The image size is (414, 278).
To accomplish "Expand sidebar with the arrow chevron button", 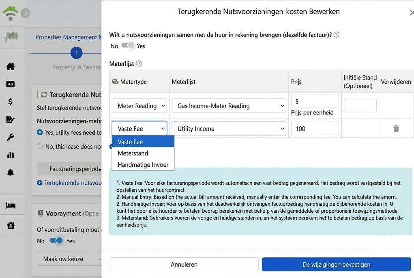I will (26, 13).
